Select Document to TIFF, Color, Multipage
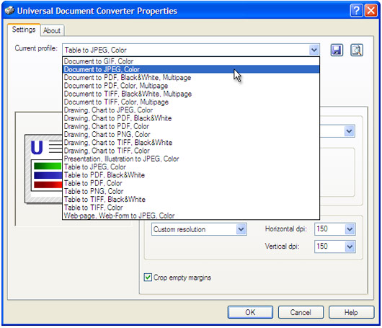This screenshot has width=382, height=328. pos(191,102)
